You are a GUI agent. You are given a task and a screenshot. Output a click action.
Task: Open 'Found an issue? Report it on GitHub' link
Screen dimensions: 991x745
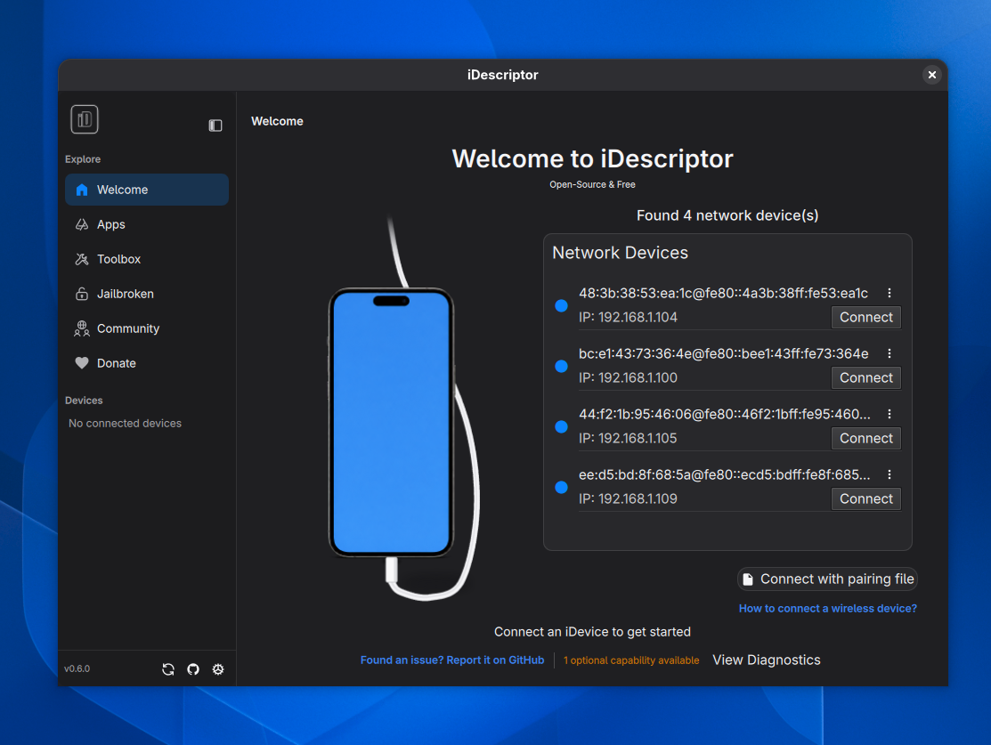[x=452, y=660]
